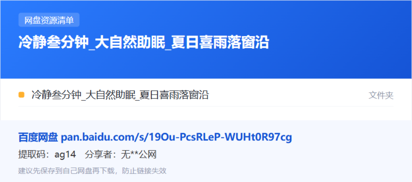
Task: Click the large white header title
Action: click(x=144, y=42)
